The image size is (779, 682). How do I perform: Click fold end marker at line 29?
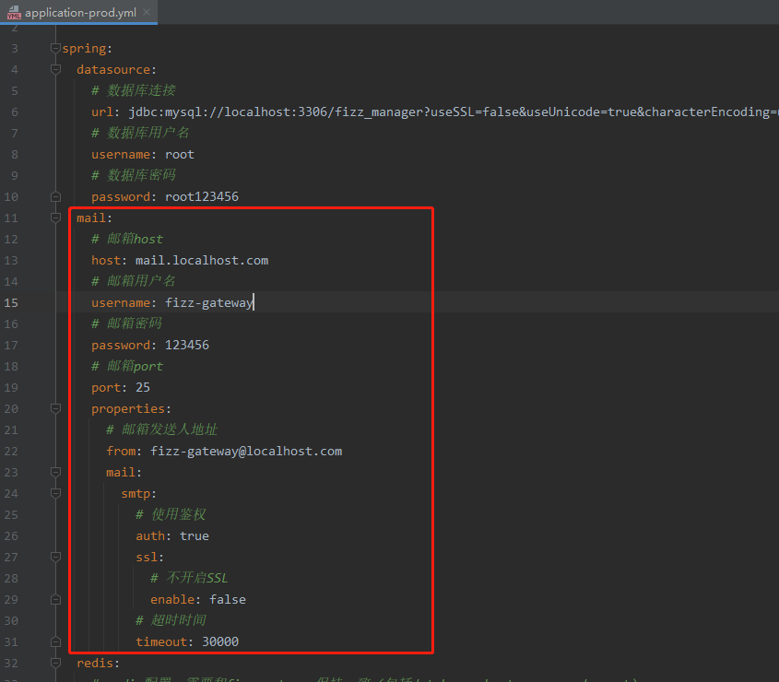tap(55, 600)
